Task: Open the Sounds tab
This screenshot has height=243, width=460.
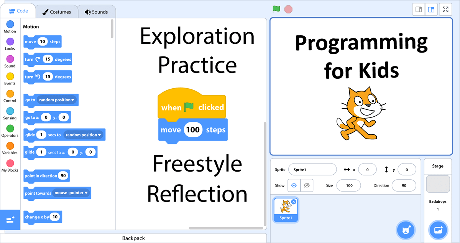Action: point(97,12)
